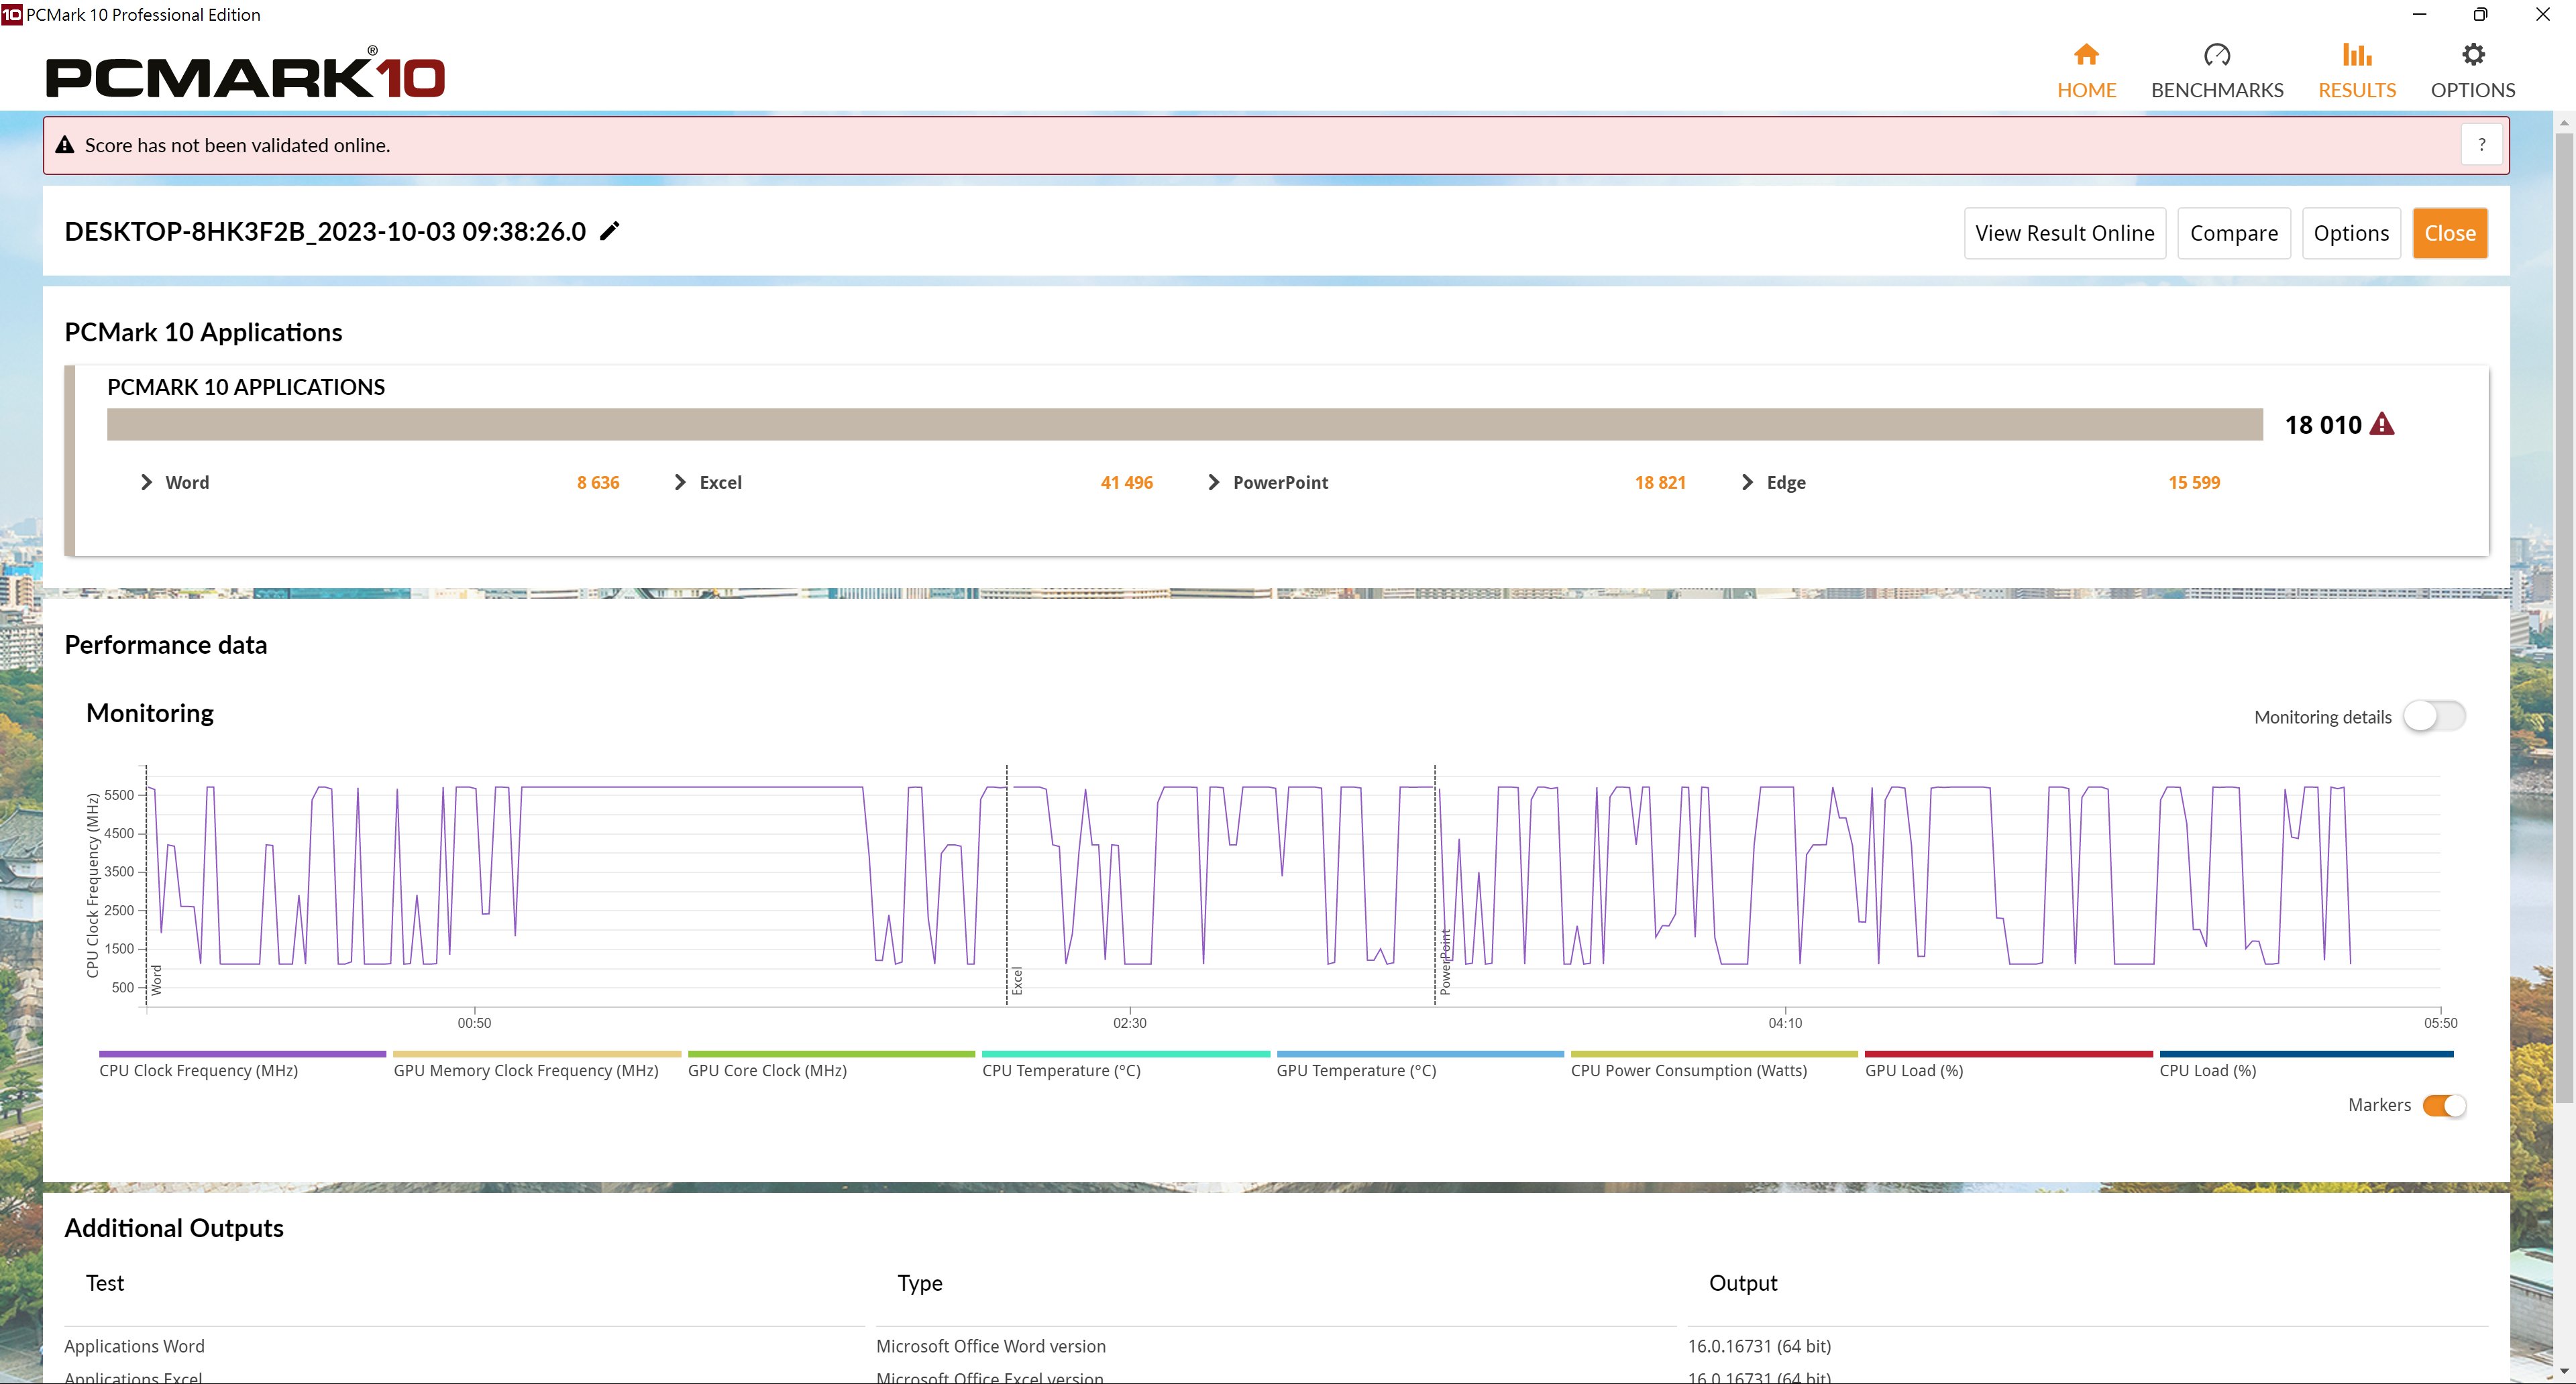Click the warning icon in validation banner
Viewport: 2576px width, 1384px height.
[65, 145]
